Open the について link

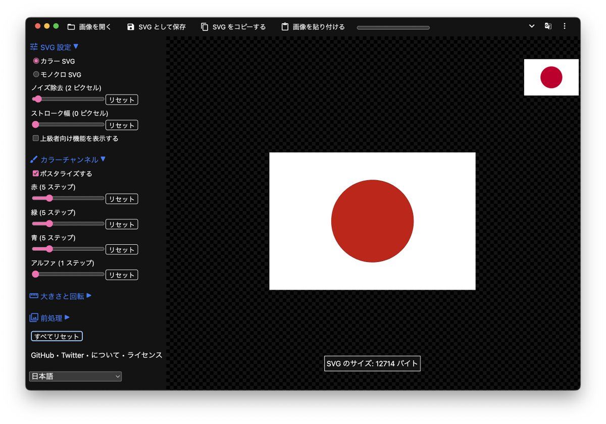105,355
